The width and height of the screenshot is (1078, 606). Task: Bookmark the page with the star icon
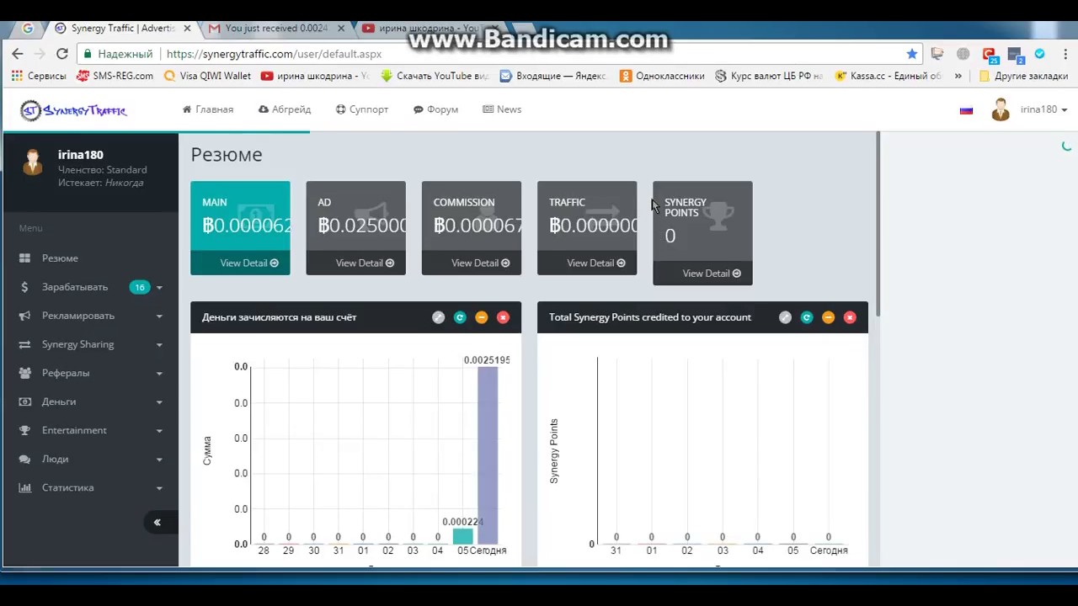click(911, 54)
